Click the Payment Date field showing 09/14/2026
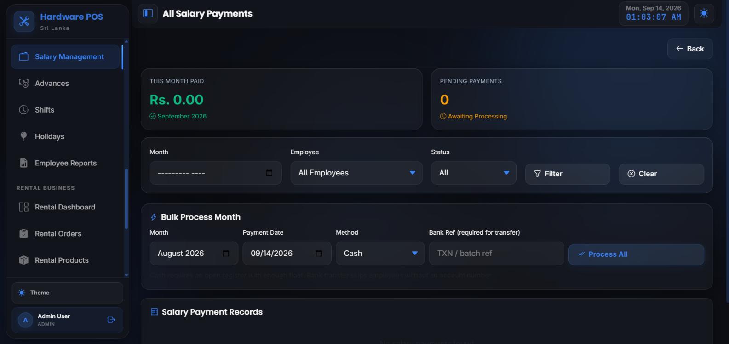The height and width of the screenshot is (344, 729). click(287, 254)
